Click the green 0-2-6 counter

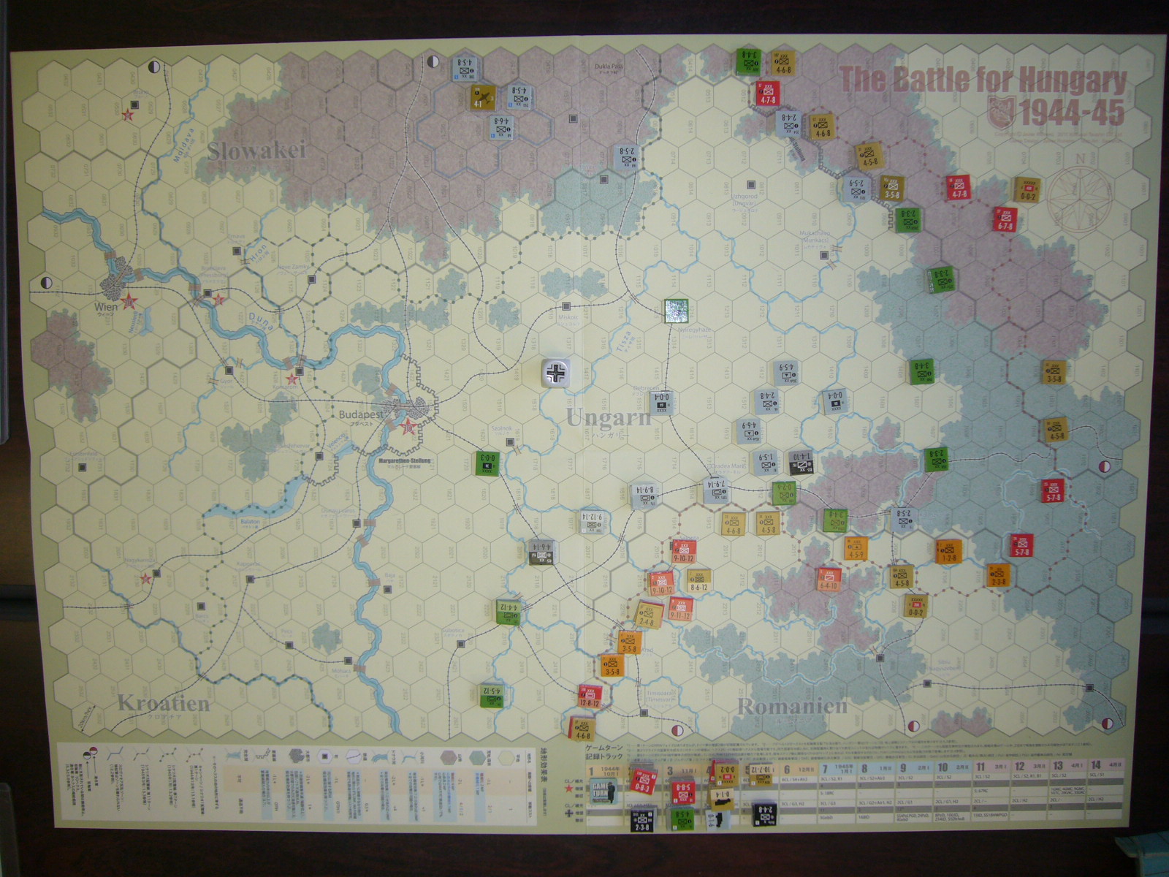coord(785,492)
